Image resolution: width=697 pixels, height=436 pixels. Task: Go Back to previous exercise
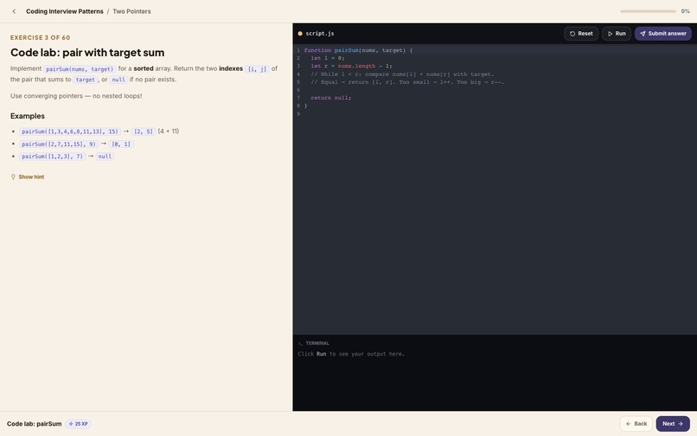tap(636, 424)
